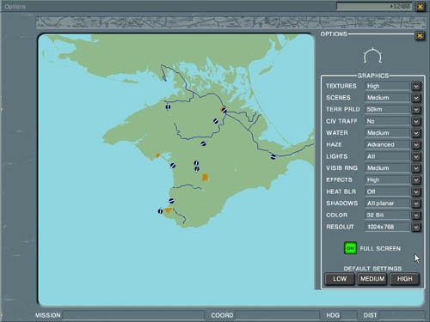The height and width of the screenshot is (322, 430).
Task: Open the Civ Traff dropdown arrow
Action: [x=416, y=121]
